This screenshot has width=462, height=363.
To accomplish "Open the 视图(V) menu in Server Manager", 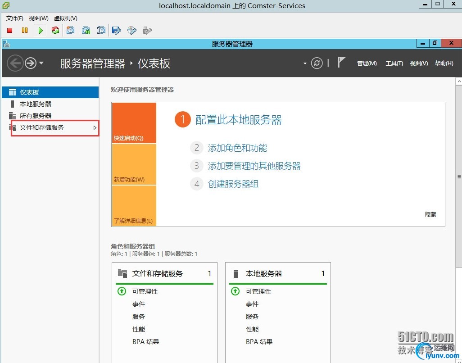I will (x=419, y=64).
